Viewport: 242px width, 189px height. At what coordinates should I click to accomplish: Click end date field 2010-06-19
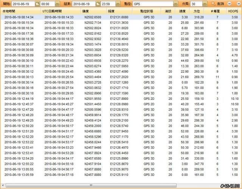(x=84, y=4)
